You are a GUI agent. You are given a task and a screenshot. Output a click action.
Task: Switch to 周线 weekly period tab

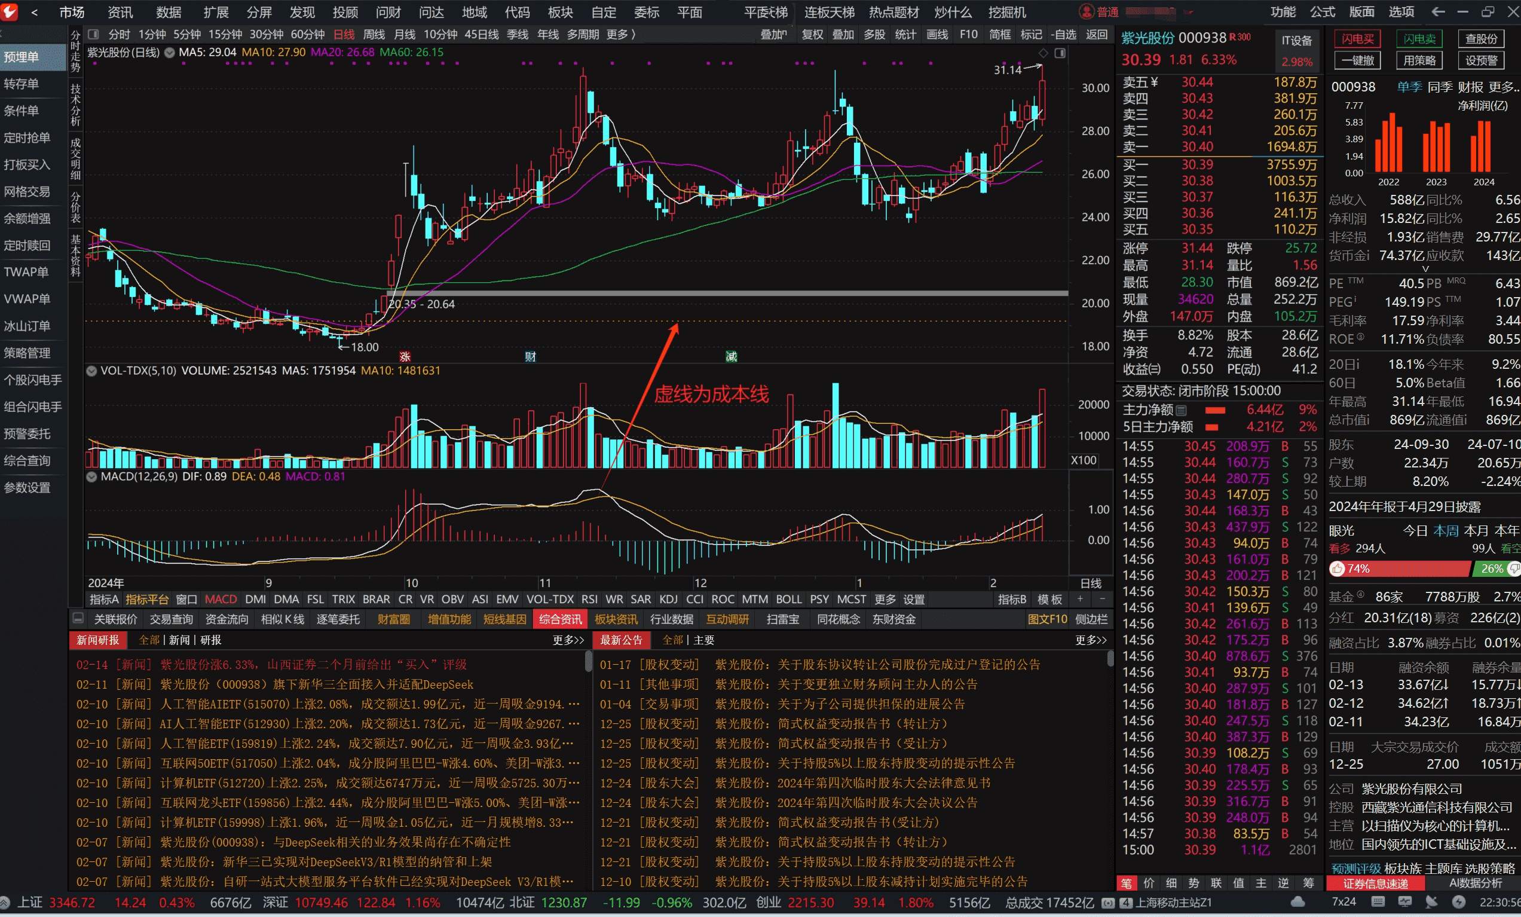[374, 35]
